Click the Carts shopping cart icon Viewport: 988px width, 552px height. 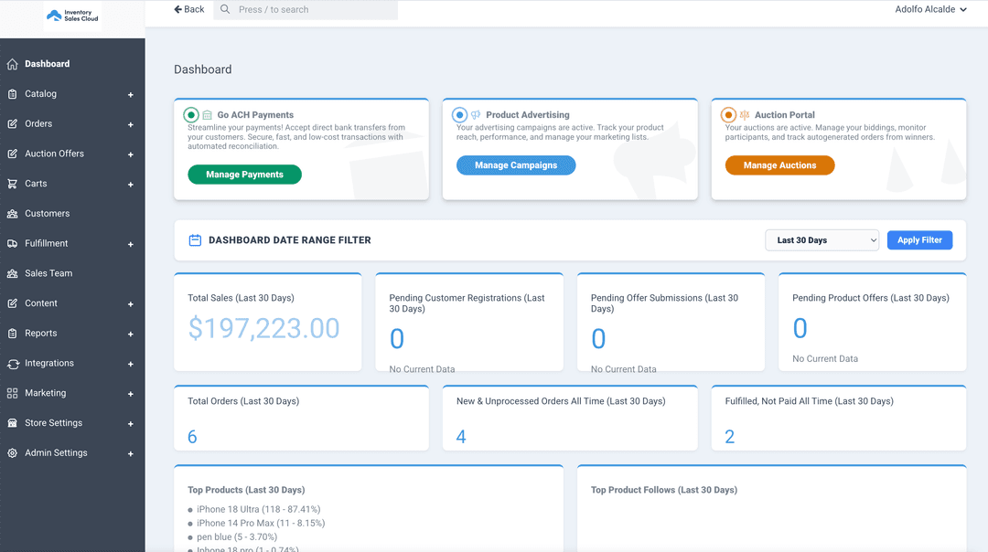coord(12,184)
